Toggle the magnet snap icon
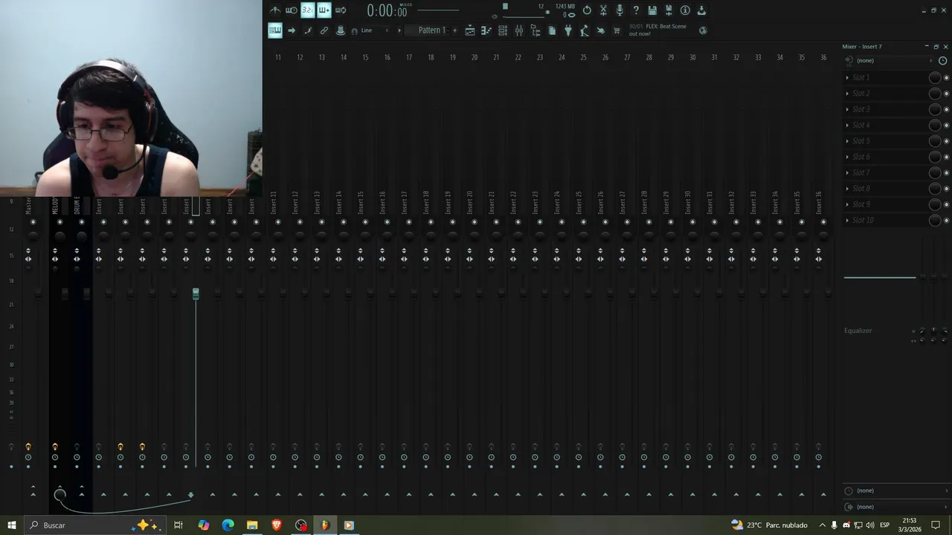This screenshot has width=952, height=535. (354, 30)
